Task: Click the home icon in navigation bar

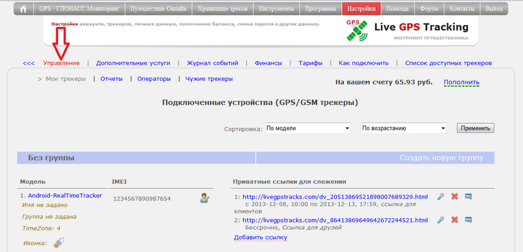Action: 24,9
